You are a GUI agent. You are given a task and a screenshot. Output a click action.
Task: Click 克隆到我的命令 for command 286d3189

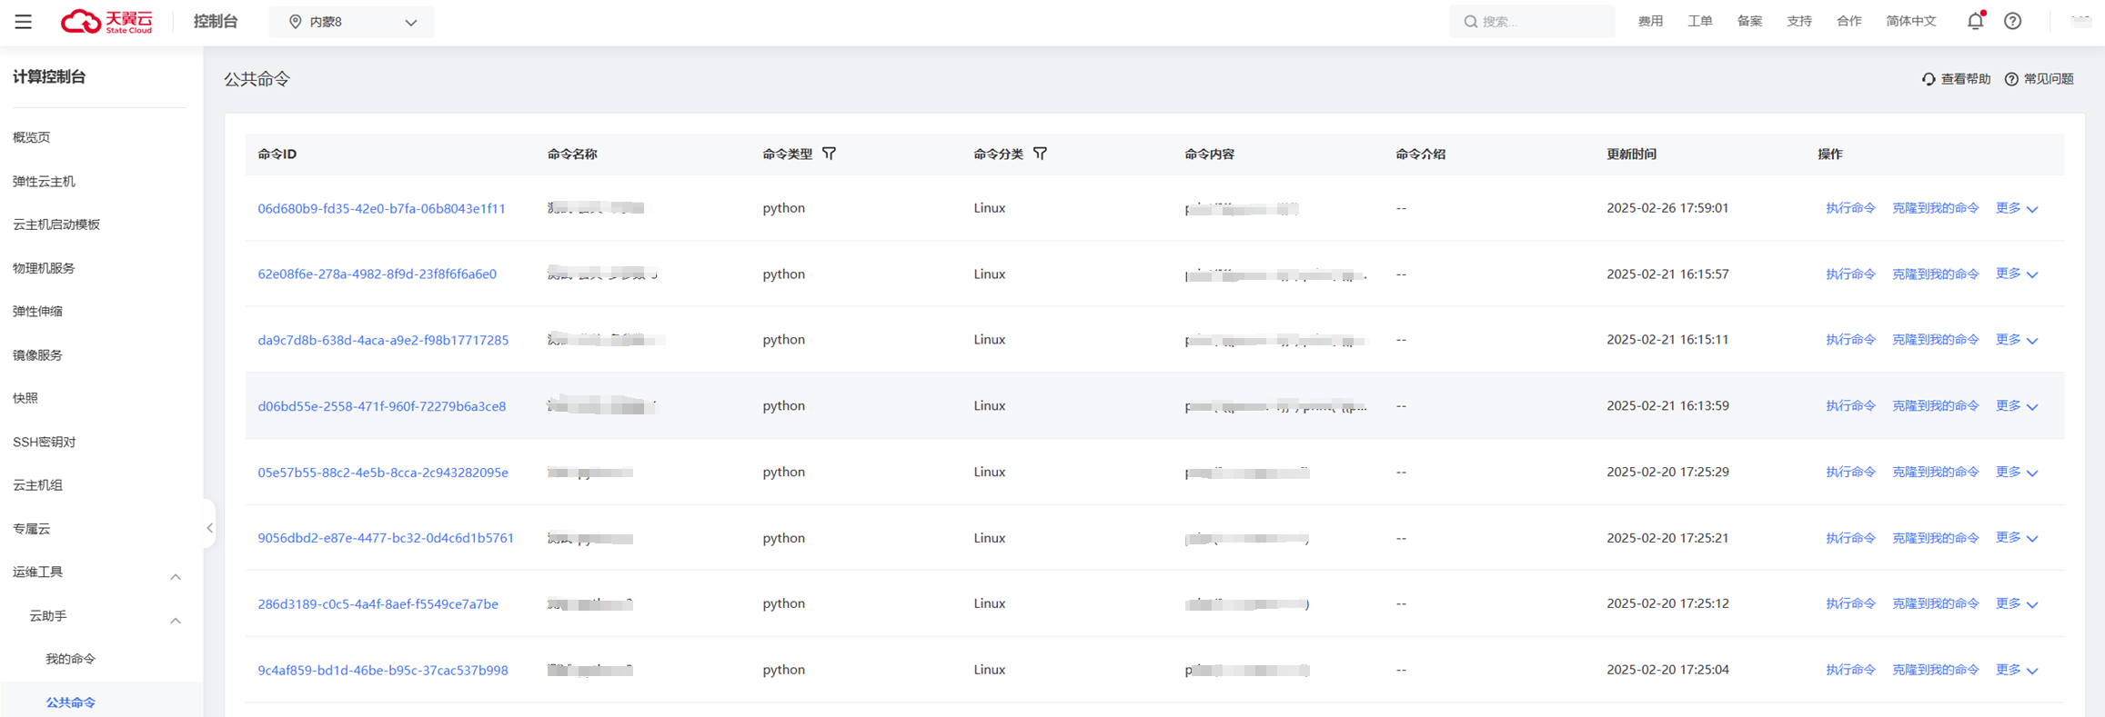coord(1935,603)
